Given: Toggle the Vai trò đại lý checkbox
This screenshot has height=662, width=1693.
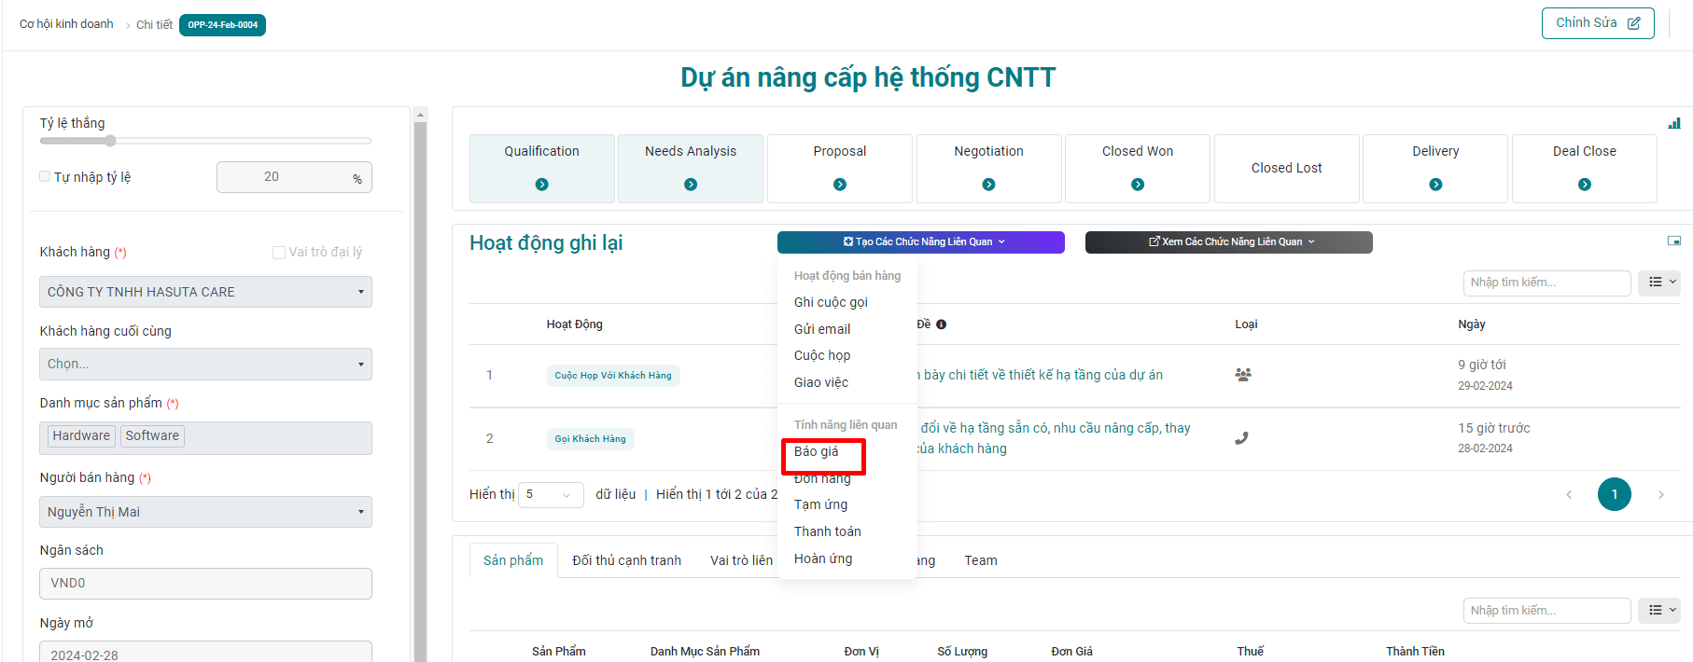Looking at the screenshot, I should 278,252.
